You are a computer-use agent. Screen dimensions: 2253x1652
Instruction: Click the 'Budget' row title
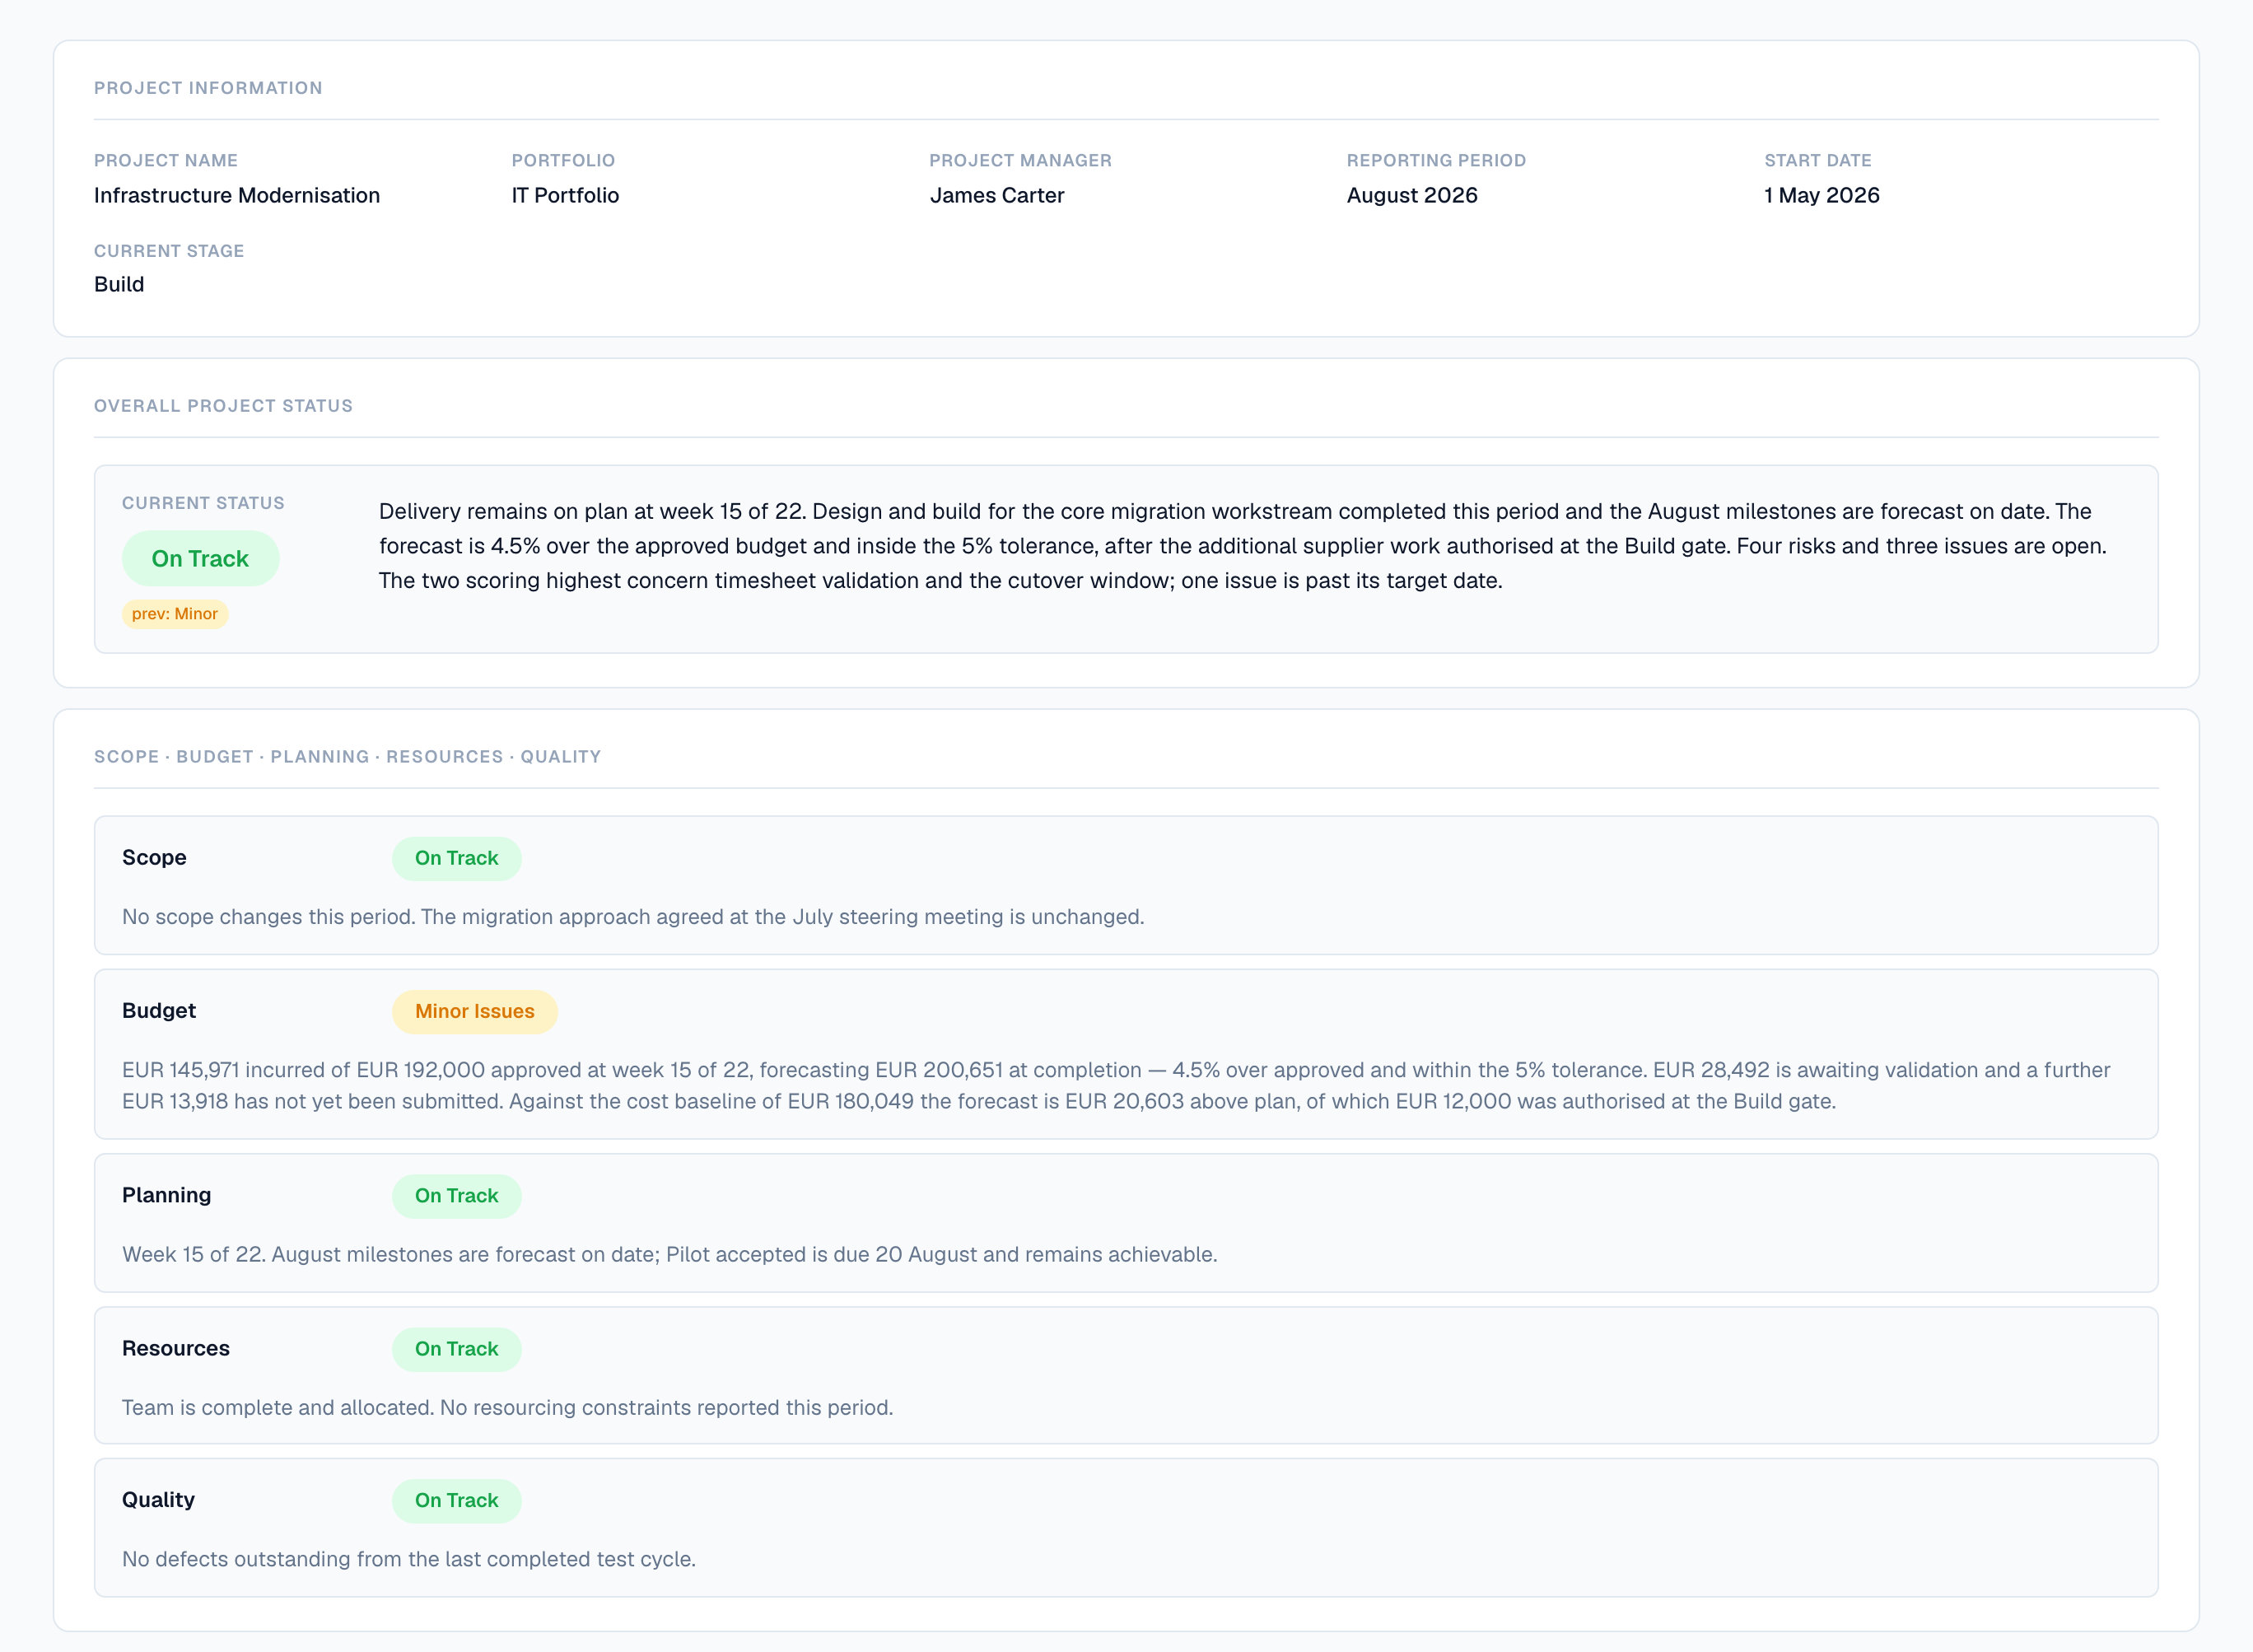point(159,1011)
